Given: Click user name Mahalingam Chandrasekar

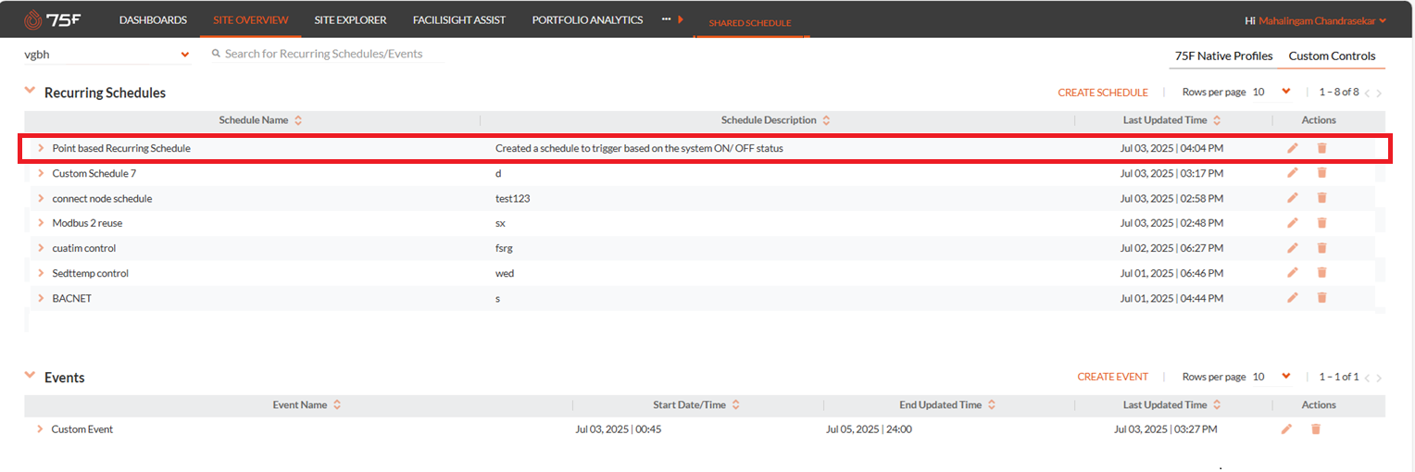Looking at the screenshot, I should pos(1317,20).
